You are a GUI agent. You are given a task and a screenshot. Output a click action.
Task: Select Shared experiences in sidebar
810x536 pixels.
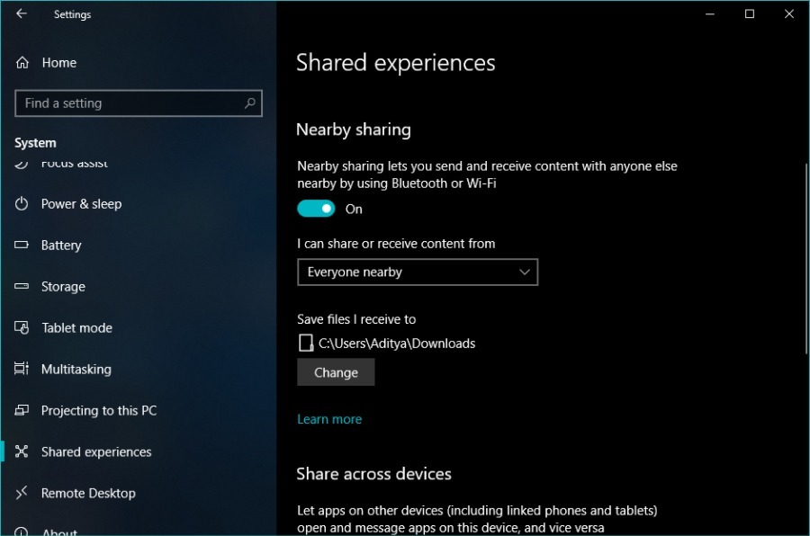tap(96, 452)
